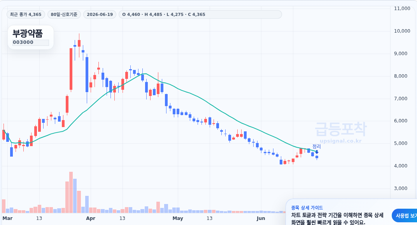417x225 pixels.
Task: Click the Apr date axis label
Action: (91, 218)
